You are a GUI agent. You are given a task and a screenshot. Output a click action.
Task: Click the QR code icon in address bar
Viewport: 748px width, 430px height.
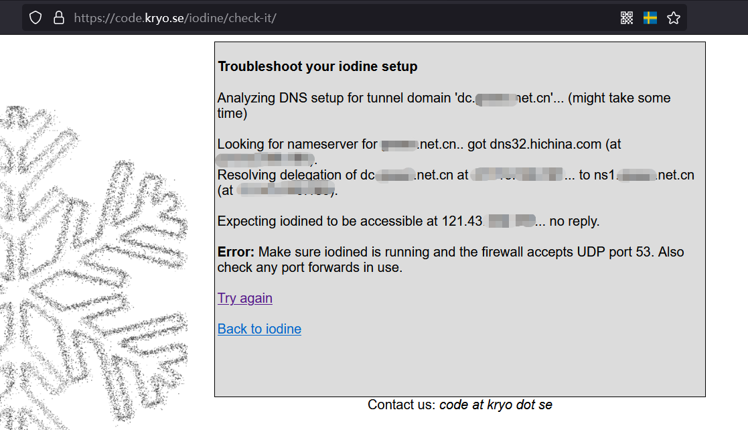coord(626,18)
